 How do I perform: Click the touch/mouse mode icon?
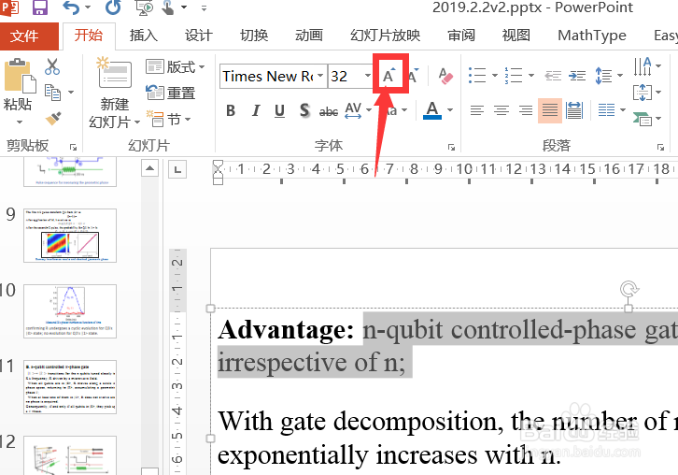(168, 7)
